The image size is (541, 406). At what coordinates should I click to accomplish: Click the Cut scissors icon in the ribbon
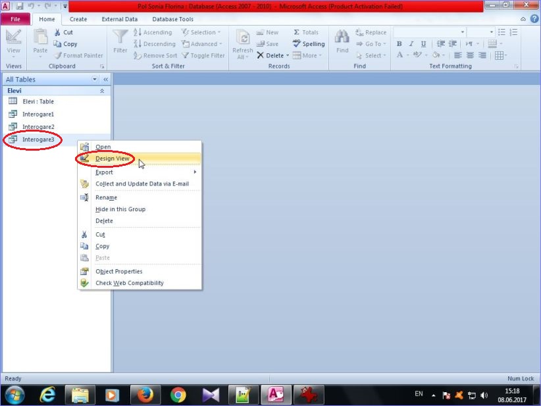pyautogui.click(x=57, y=32)
